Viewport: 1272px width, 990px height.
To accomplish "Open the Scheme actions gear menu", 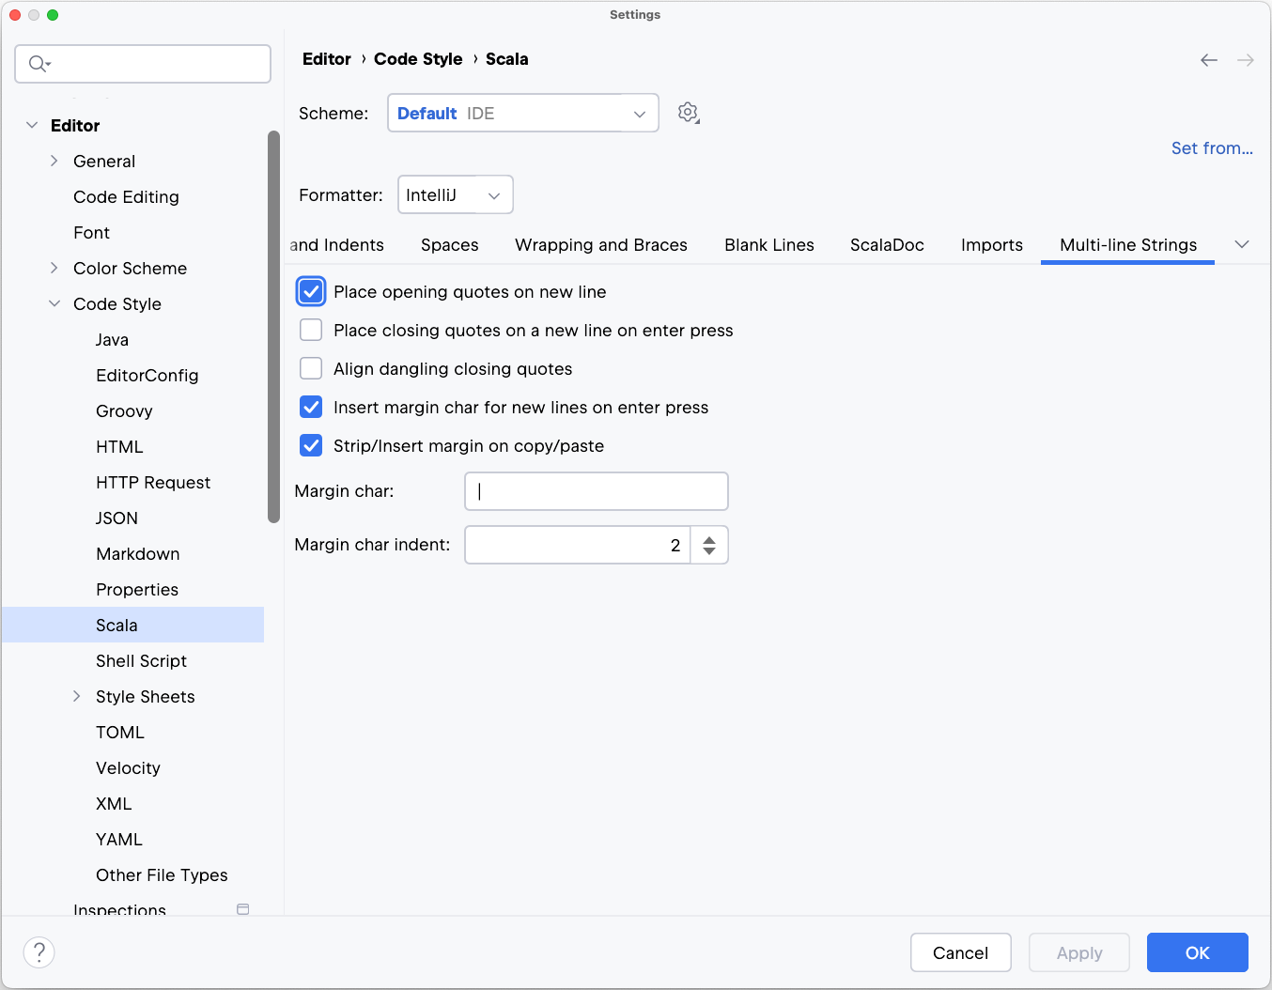I will (x=688, y=112).
